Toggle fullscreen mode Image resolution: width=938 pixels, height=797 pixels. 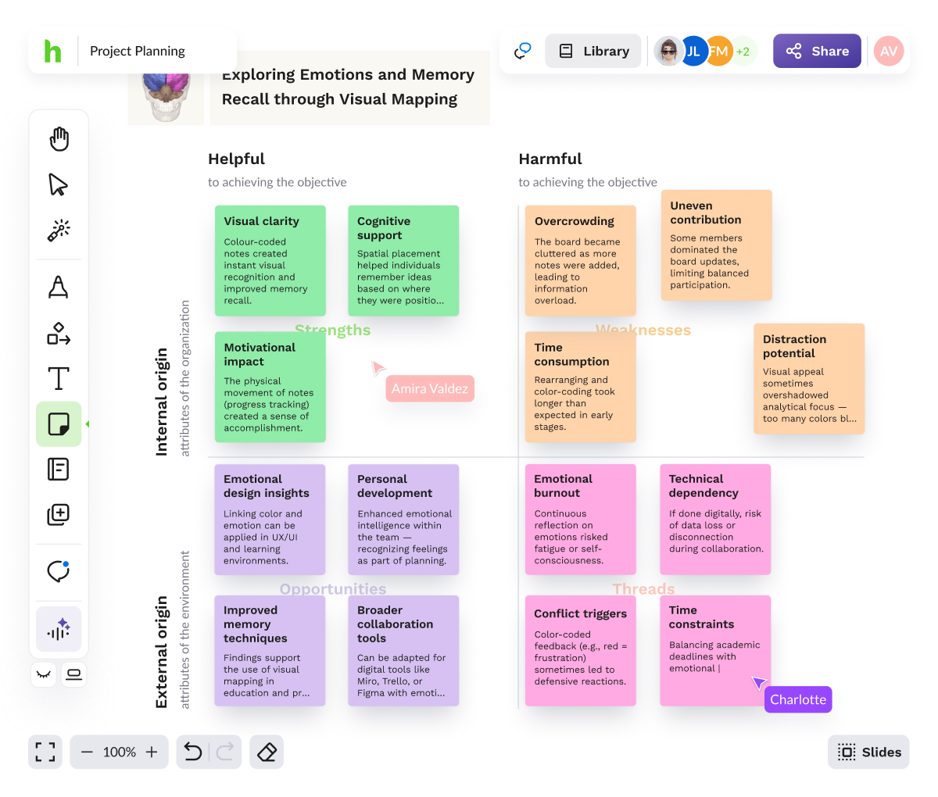[x=45, y=752]
